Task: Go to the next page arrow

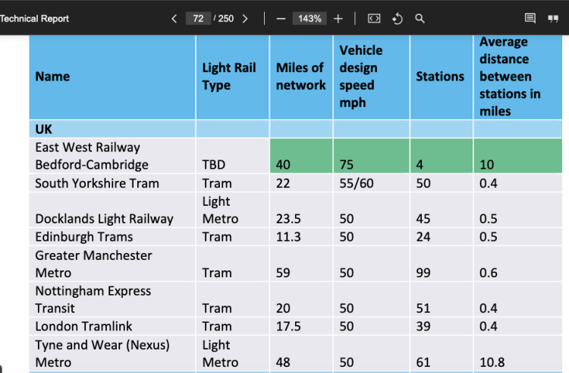Action: pyautogui.click(x=245, y=18)
